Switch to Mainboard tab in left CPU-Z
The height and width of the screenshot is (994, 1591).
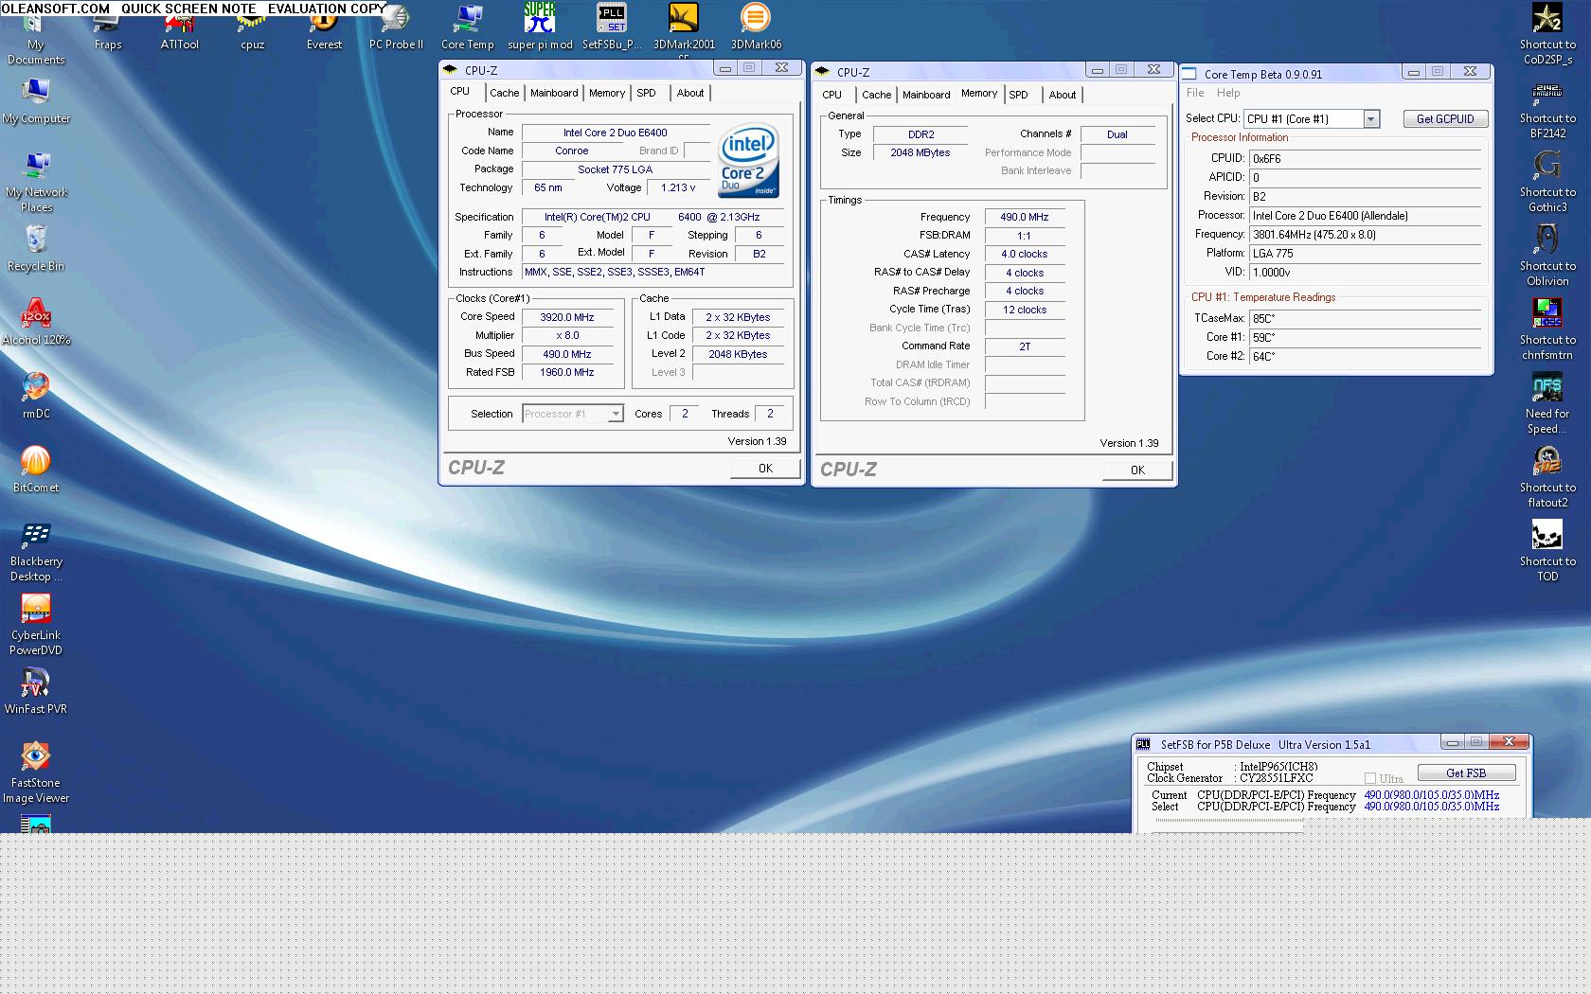554,93
